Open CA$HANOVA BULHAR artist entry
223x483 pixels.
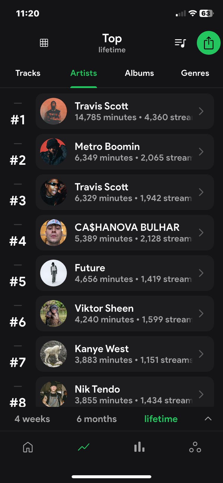tap(125, 233)
